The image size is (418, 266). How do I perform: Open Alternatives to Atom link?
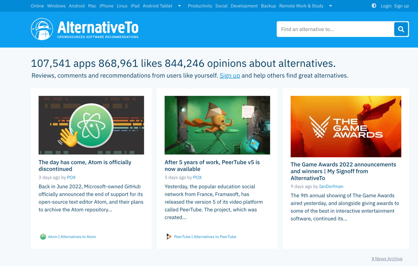coord(78,237)
